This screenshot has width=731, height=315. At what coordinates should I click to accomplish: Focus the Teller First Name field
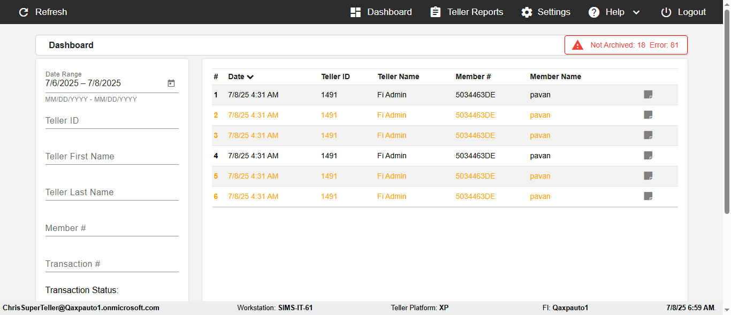[x=112, y=157]
